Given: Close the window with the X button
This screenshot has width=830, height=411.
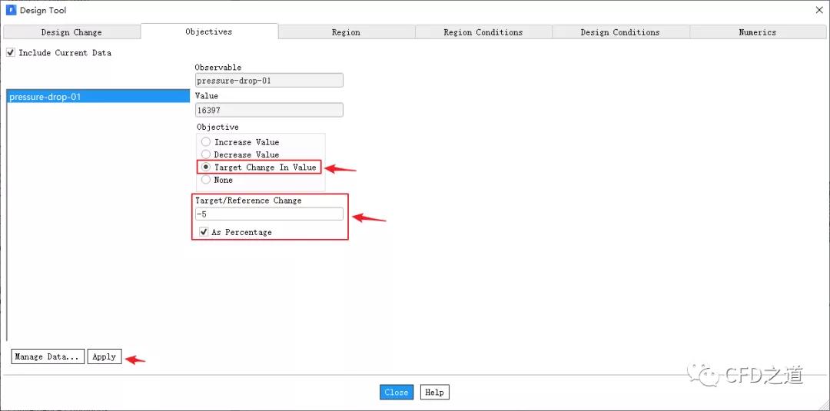Looking at the screenshot, I should 818,10.
